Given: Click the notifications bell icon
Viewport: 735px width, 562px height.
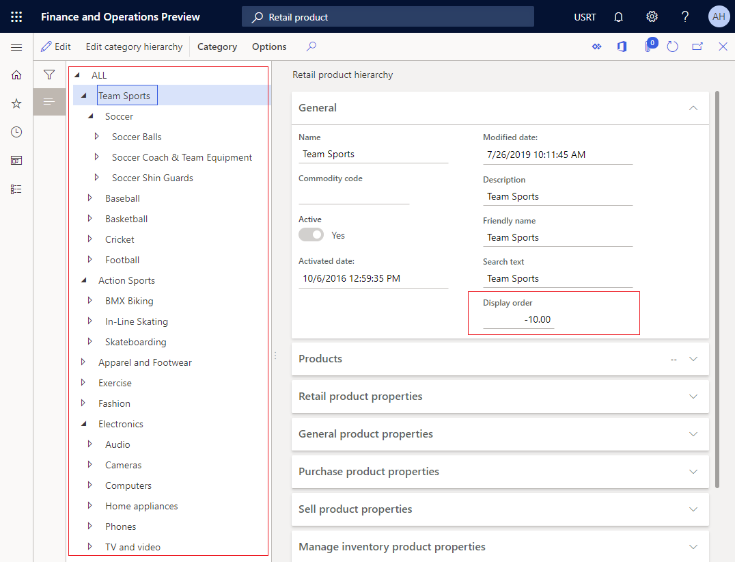Looking at the screenshot, I should (618, 17).
